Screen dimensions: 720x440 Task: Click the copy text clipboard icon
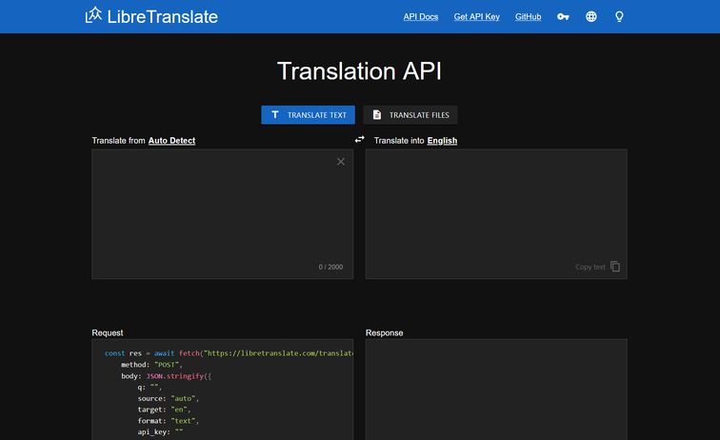point(615,267)
